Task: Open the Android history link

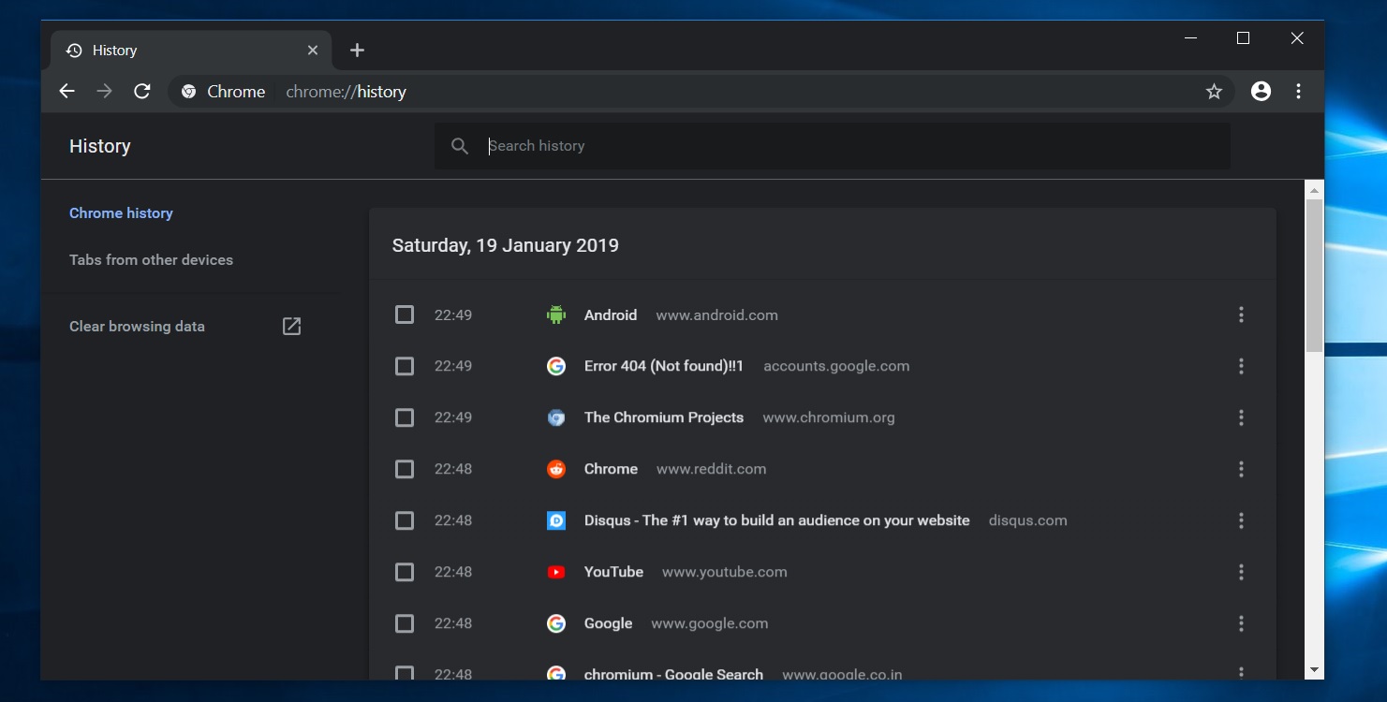Action: coord(611,315)
